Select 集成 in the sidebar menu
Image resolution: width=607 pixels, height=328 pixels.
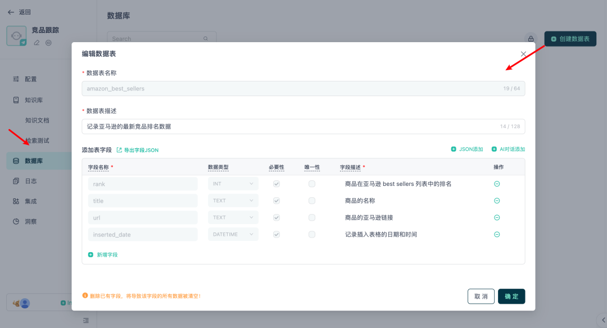point(31,201)
